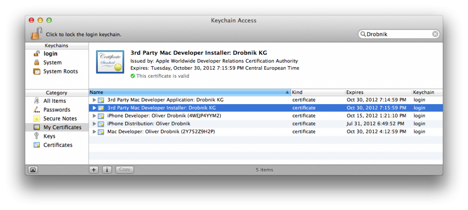Click certificate icon of iPhone Distribution row

[101, 124]
